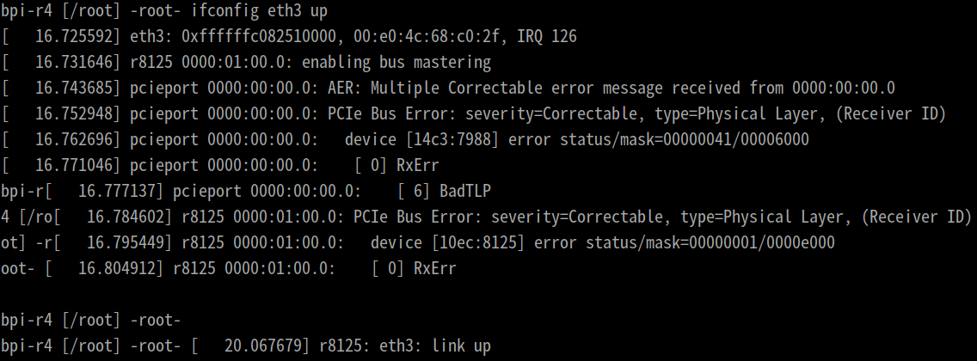977x361 pixels.
Task: Click the first '[ 0] RxErr' line
Action: click(x=396, y=166)
